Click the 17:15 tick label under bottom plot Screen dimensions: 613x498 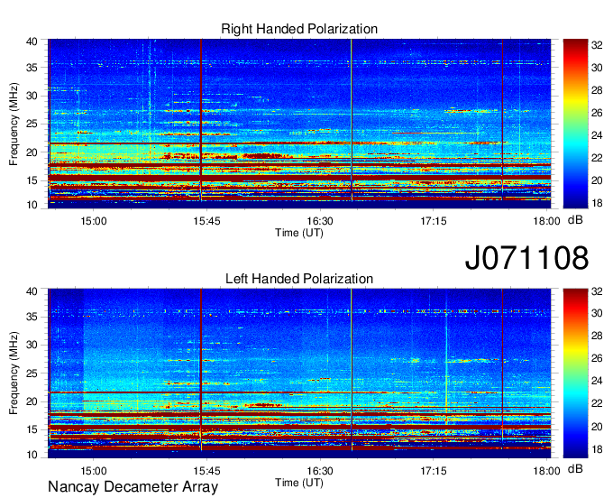(x=434, y=471)
